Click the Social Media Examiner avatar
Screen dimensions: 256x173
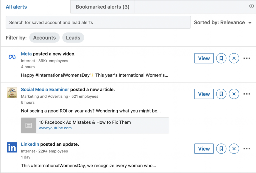tap(12, 93)
